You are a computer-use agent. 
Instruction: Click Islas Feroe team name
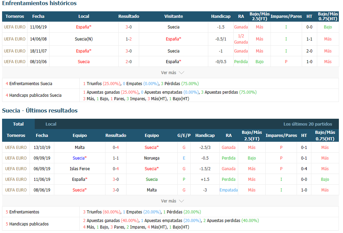(80, 169)
